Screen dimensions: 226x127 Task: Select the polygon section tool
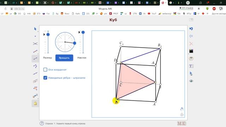point(35,88)
